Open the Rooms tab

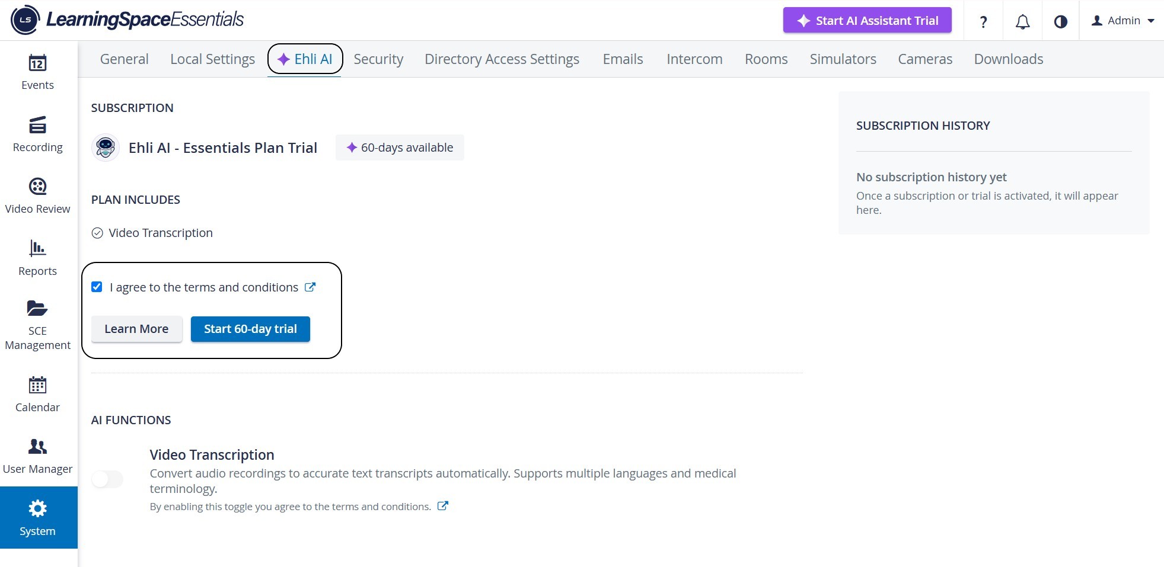pos(766,59)
